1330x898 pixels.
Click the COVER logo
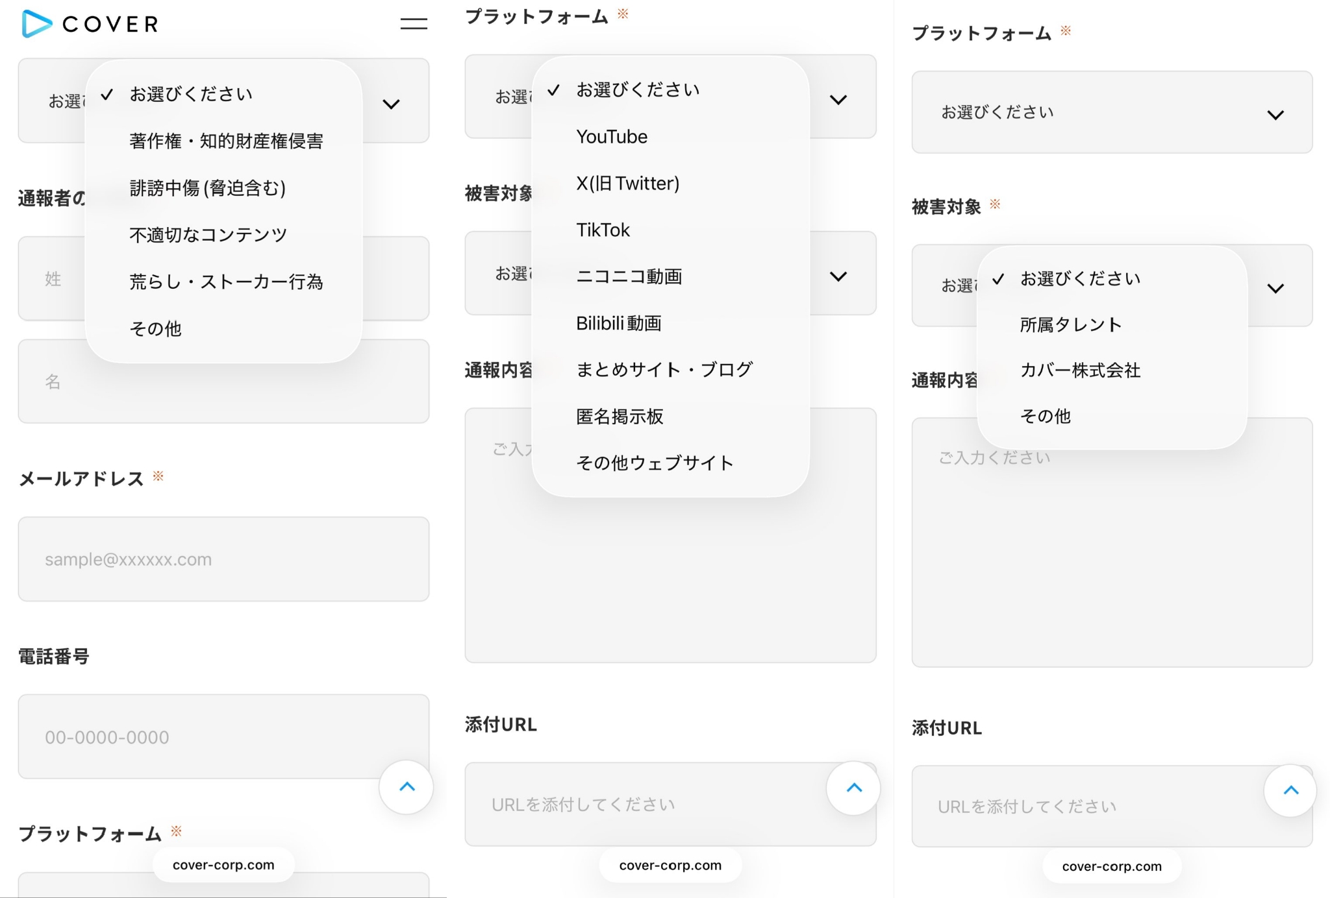[x=90, y=24]
